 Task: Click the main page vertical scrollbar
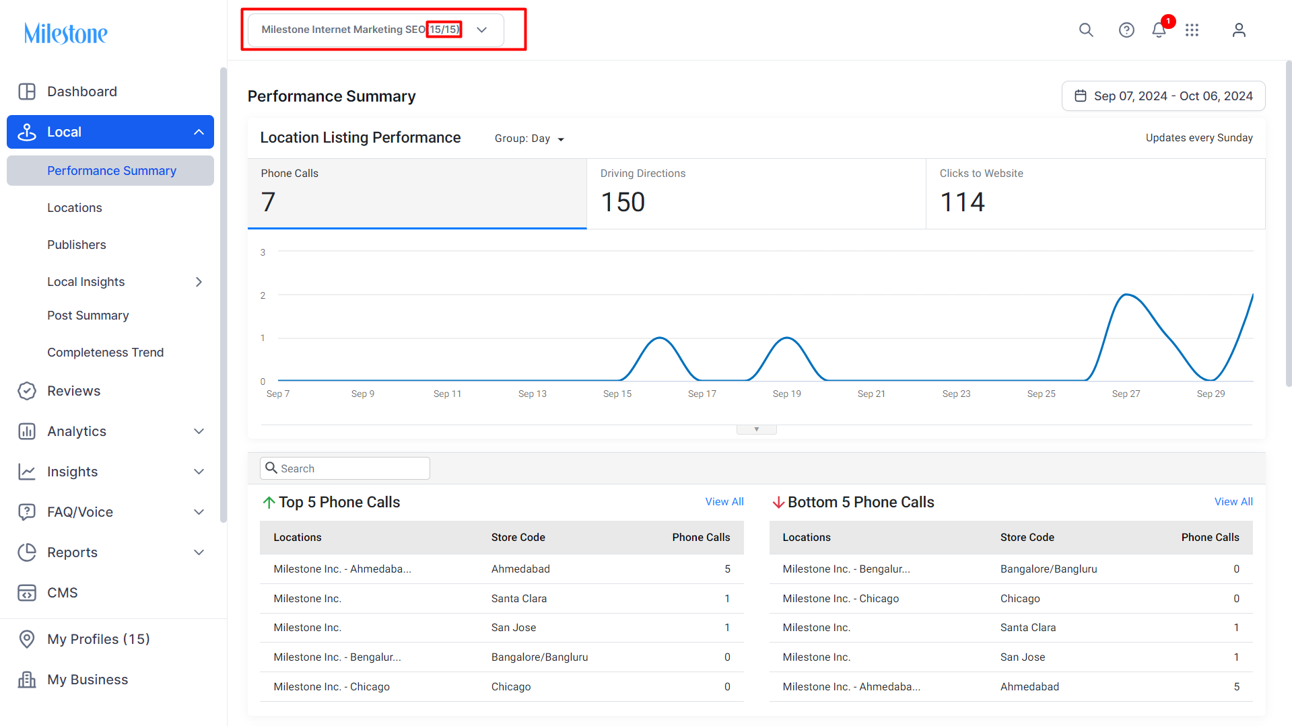click(x=1289, y=223)
